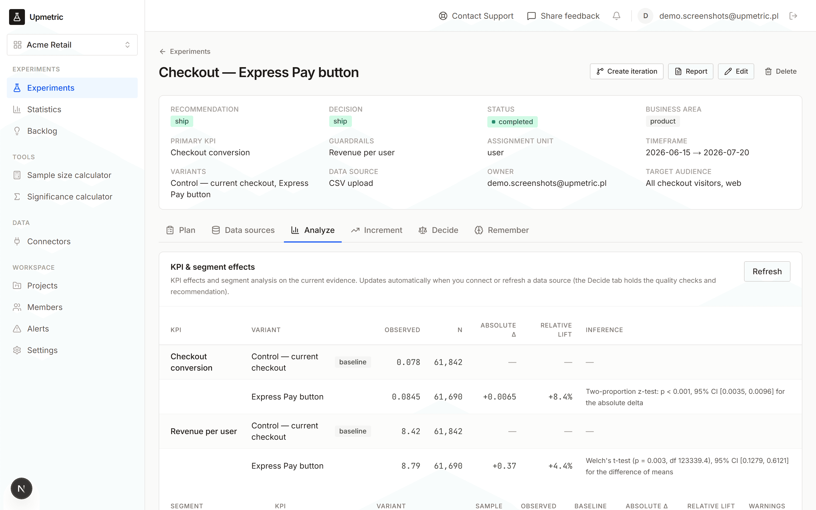Click the Backlog lightbulb icon

click(x=17, y=131)
